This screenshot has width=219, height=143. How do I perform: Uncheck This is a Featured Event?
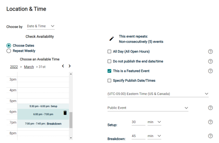tap(109, 71)
